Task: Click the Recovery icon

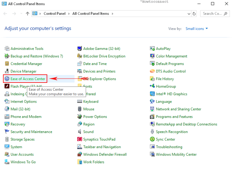Action: (x=7, y=124)
